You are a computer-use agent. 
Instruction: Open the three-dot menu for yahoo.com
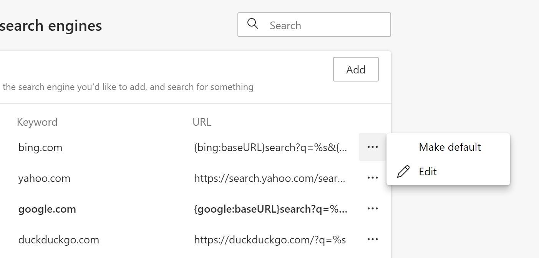pos(373,178)
